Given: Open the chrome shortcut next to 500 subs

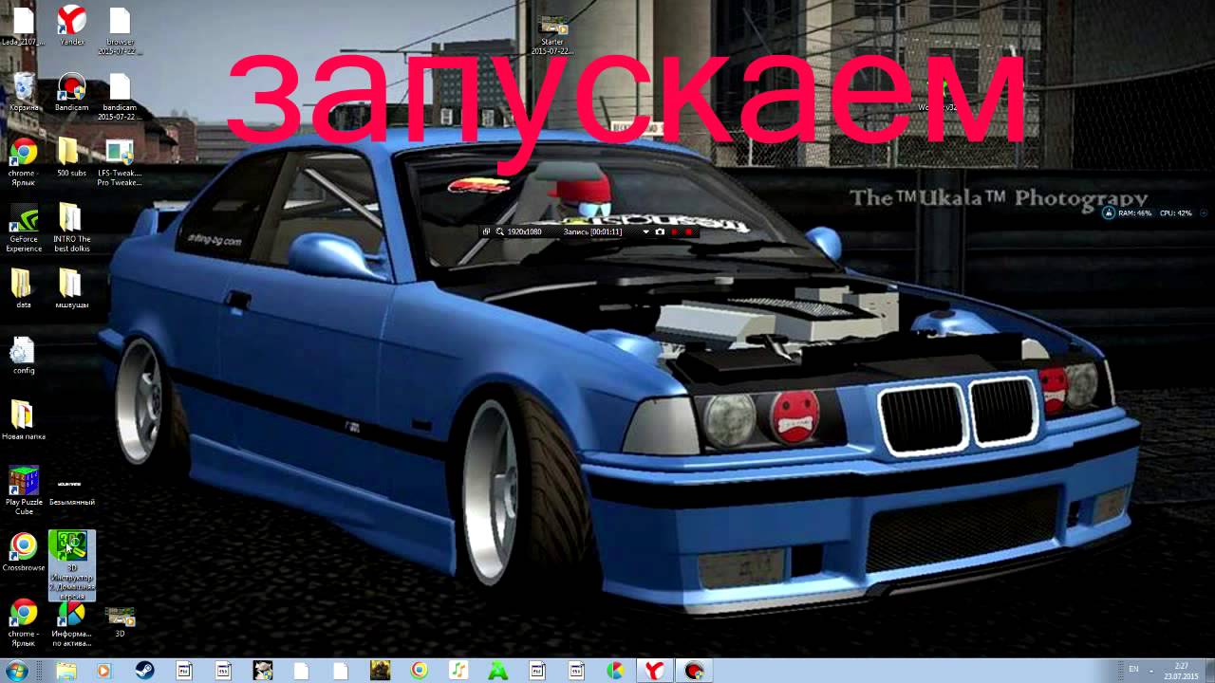Looking at the screenshot, I should [23, 162].
